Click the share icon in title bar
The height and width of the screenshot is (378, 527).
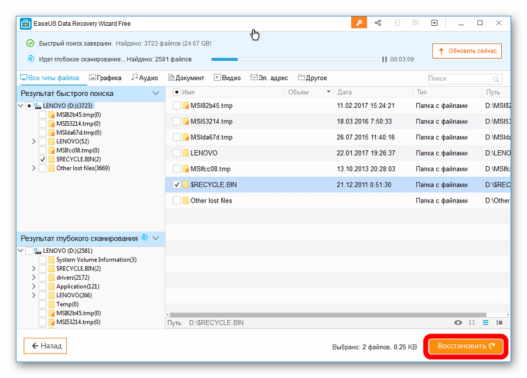coord(378,23)
